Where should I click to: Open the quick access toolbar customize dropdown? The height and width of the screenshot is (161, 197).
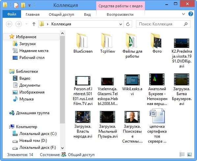coord(29,6)
